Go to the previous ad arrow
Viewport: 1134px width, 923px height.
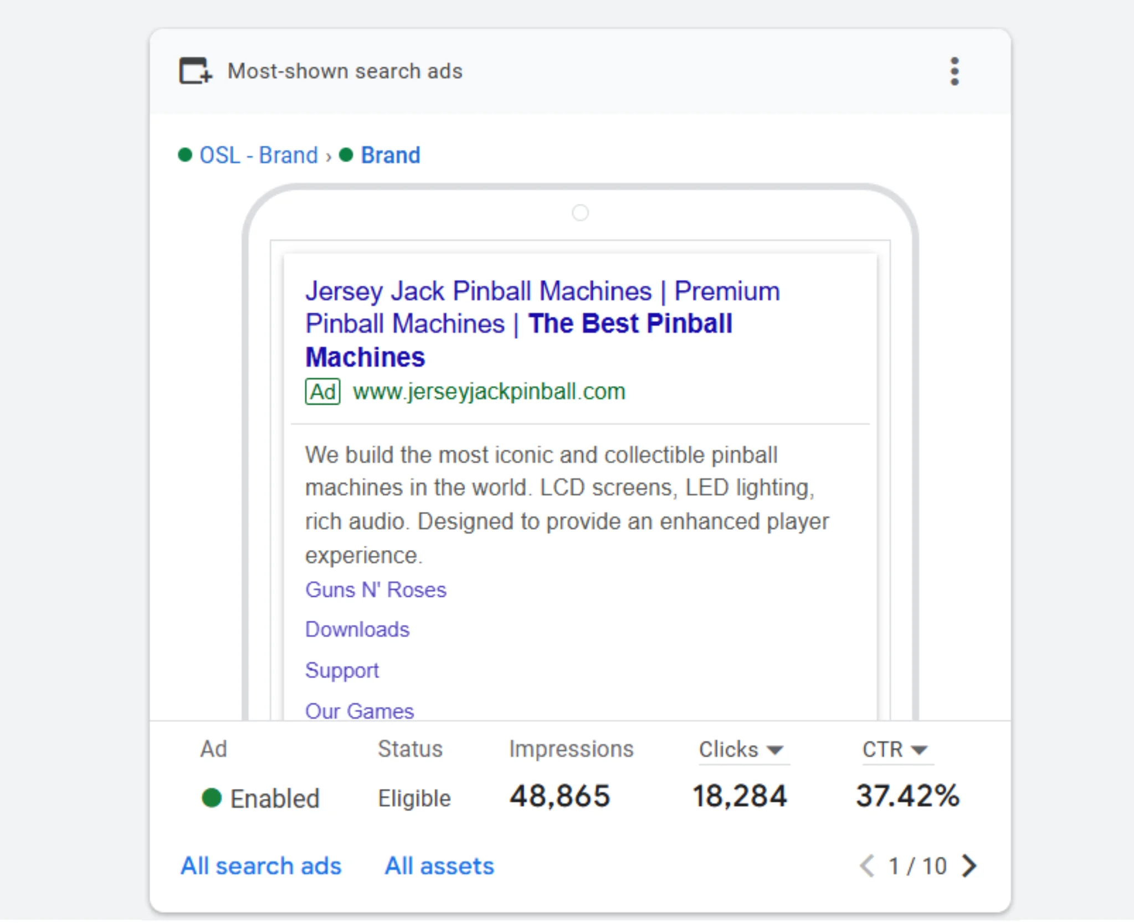(866, 866)
